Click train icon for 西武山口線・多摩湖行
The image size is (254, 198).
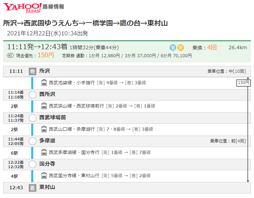pyautogui.click(x=44, y=129)
